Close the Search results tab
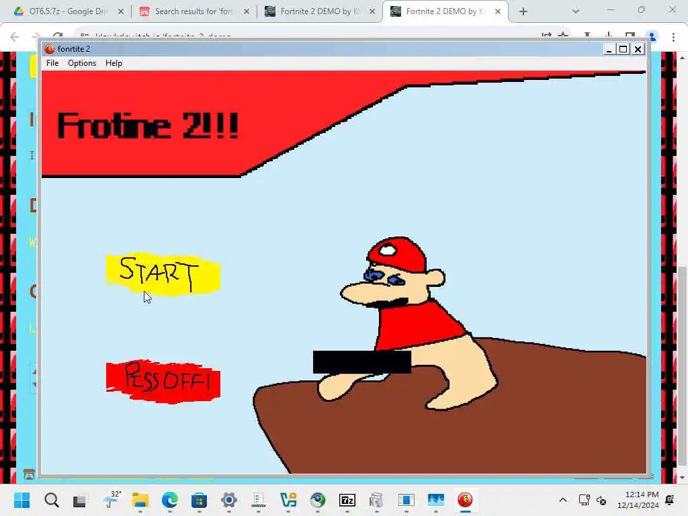Screen dimensions: 688x516 point(247,11)
